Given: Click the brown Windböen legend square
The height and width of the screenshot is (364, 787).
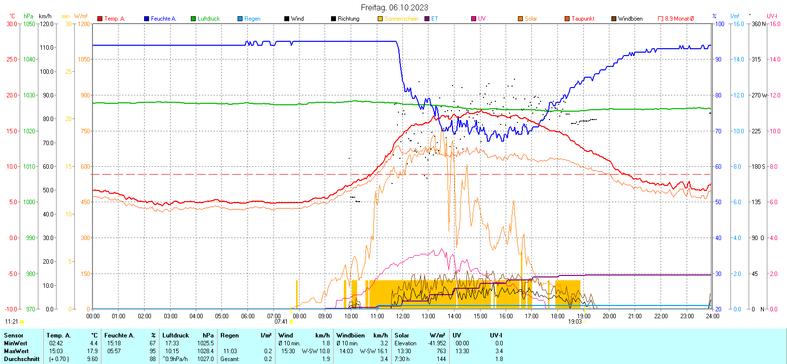Looking at the screenshot, I should tap(614, 19).
